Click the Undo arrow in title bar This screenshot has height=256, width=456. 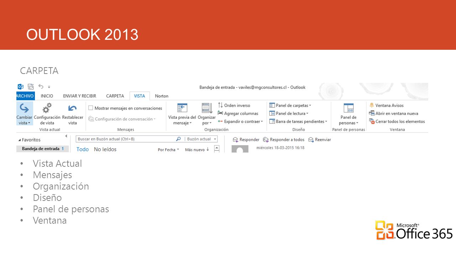point(41,86)
